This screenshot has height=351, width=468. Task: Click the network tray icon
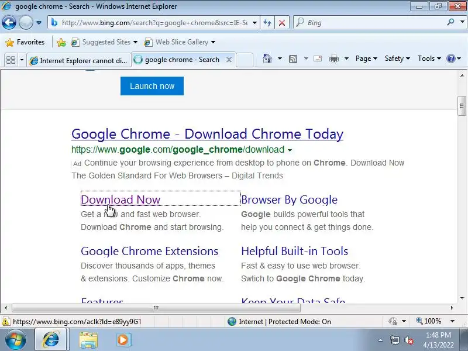click(x=394, y=340)
